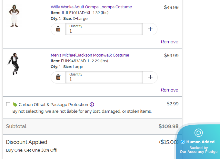This screenshot has width=220, height=159.
Task: Focus Oompa Loompa Quantity input field
Action: (104, 29)
